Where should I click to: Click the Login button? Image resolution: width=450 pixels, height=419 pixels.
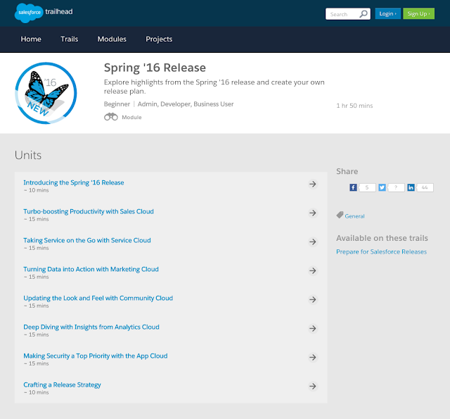click(x=387, y=13)
